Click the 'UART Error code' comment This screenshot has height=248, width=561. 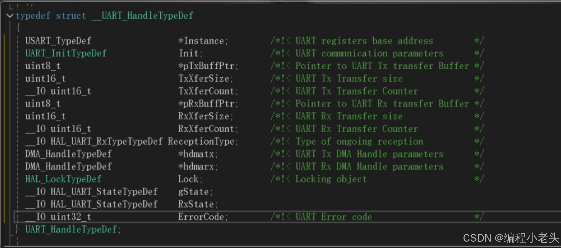(x=334, y=217)
